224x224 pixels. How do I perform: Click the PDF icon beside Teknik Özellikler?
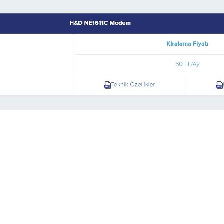107,85
